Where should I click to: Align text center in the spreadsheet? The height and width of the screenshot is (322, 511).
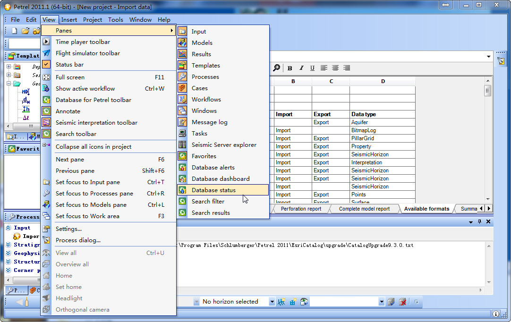(x=335, y=68)
